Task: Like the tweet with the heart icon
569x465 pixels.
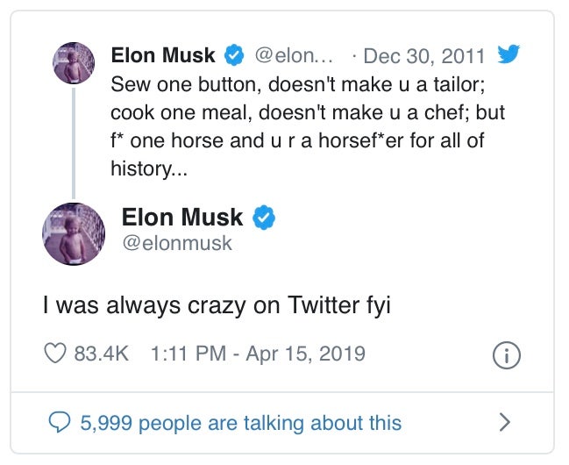Action: pyautogui.click(x=55, y=354)
